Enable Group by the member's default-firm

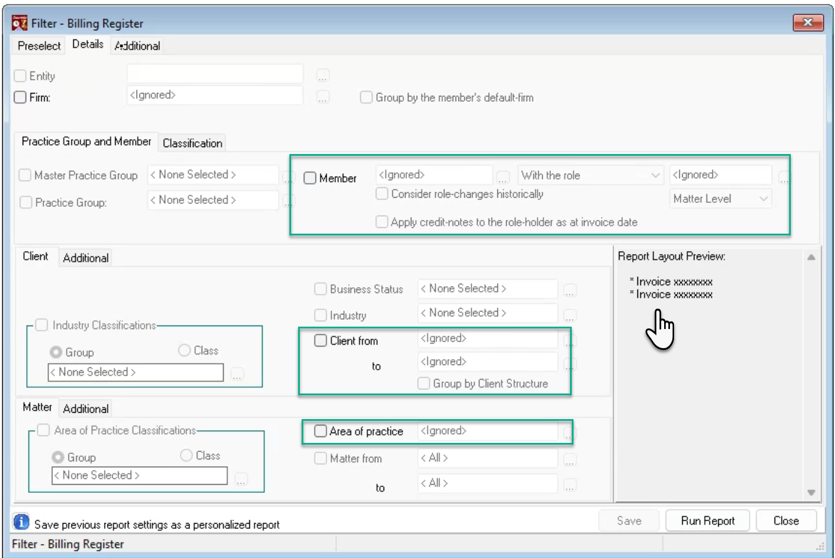click(366, 97)
